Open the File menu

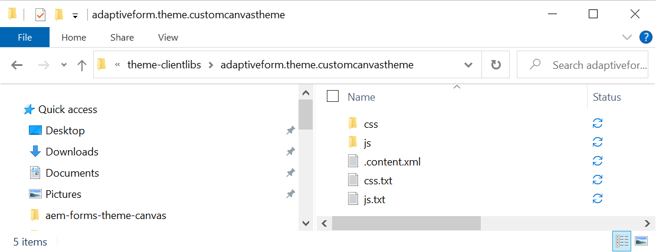pos(25,37)
